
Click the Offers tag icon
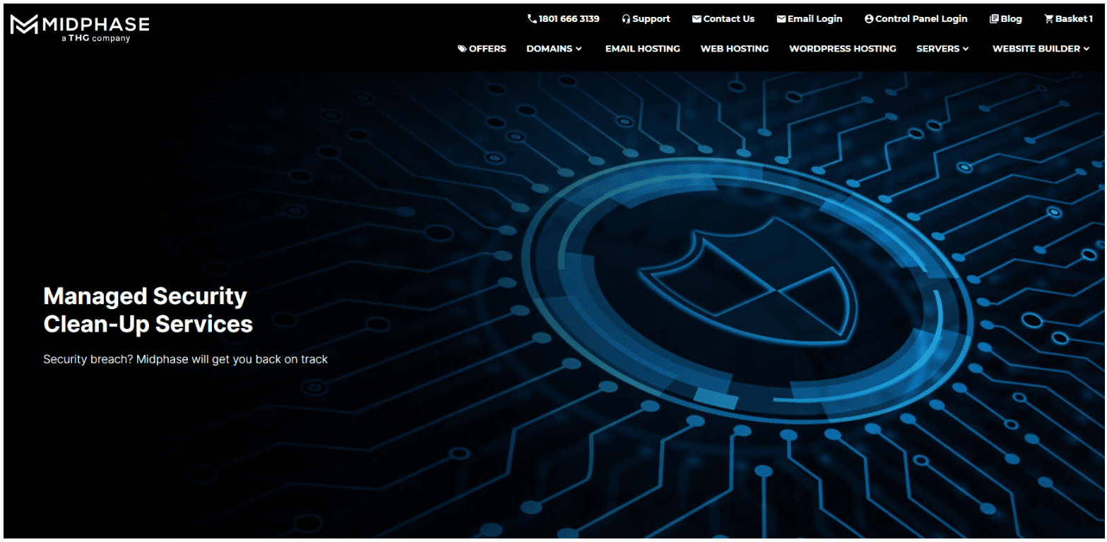[x=462, y=49]
